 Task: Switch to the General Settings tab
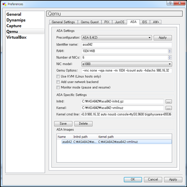point(63,22)
